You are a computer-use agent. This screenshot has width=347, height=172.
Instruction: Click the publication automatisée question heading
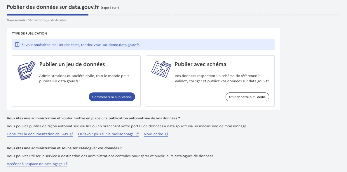93,118
